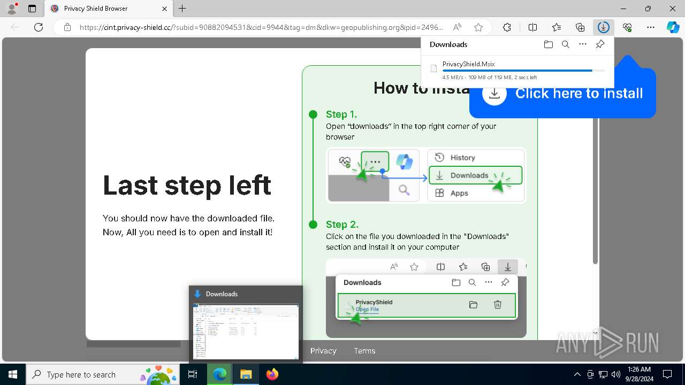Viewport: 685px width, 385px height.
Task: Toggle the Downloads toolbar button
Action: pos(604,27)
